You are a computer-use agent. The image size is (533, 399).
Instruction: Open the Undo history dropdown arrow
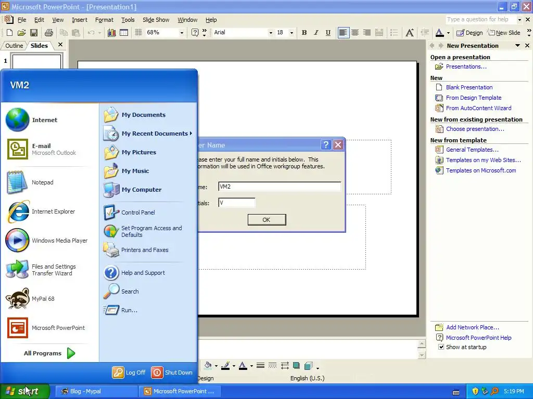(99, 33)
